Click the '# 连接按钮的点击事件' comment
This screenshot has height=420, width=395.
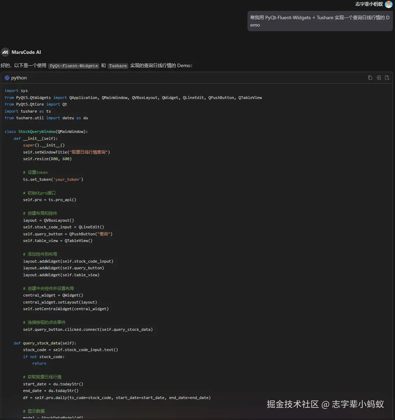point(44,322)
